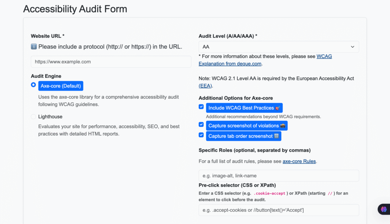The image size is (390, 224).
Task: Click the Website URL input field
Action: [111, 62]
